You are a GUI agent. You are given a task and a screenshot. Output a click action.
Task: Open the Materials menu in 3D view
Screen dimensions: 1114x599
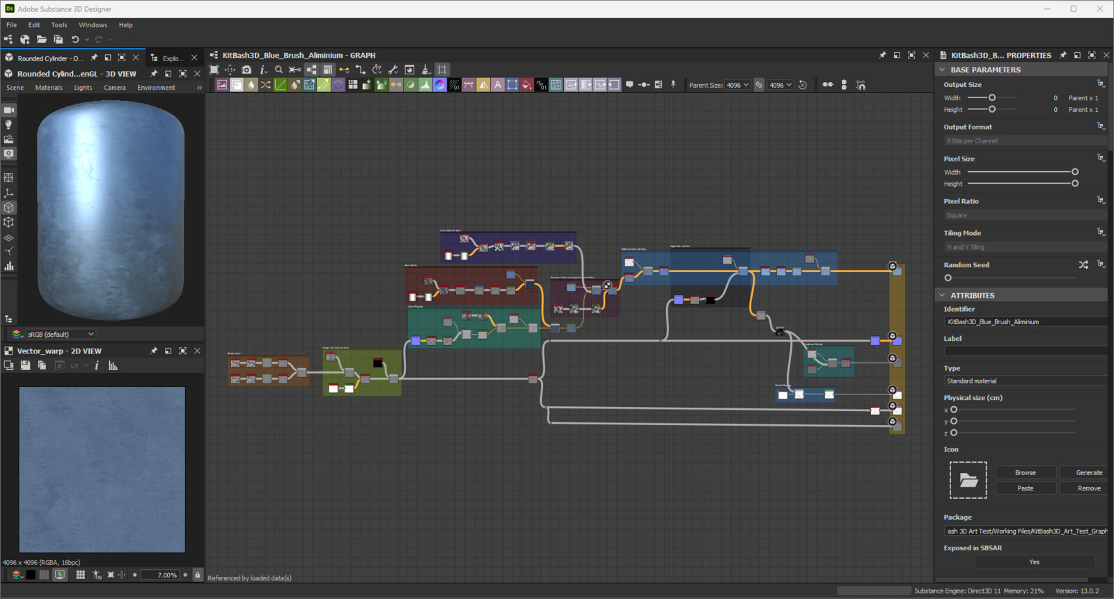pos(49,88)
